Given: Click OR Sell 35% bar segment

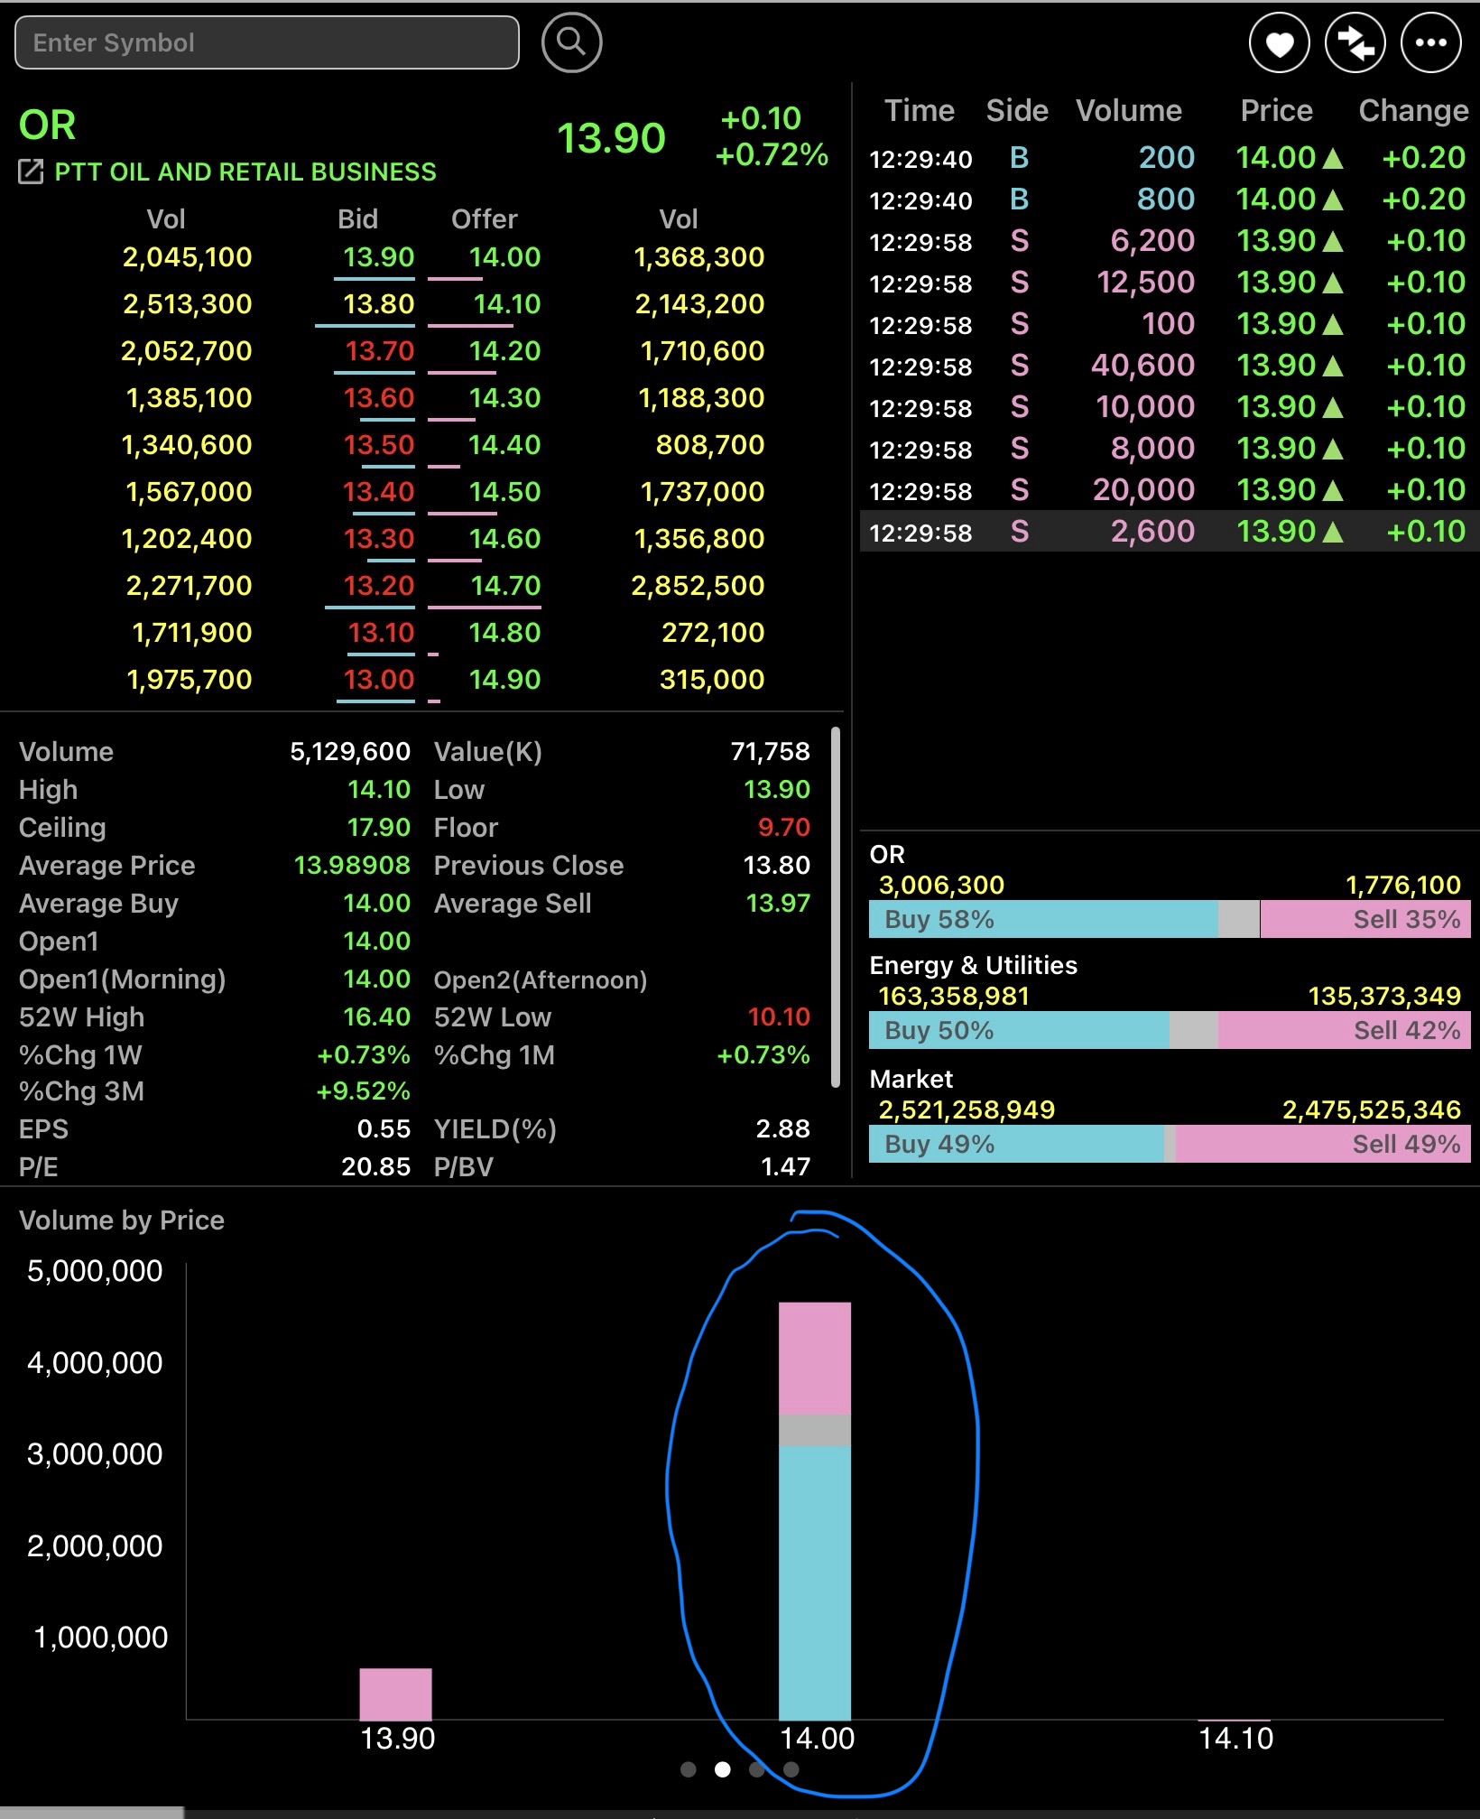Looking at the screenshot, I should [x=1365, y=919].
